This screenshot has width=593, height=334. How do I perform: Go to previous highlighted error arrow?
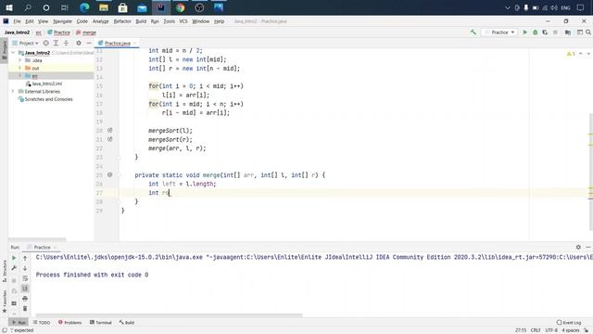pyautogui.click(x=581, y=54)
